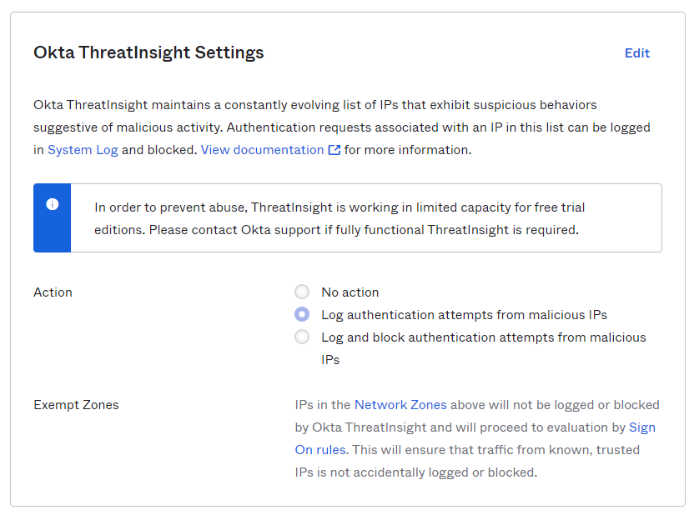Choose Log authentication attempts from malicious IPs radio

click(x=302, y=314)
